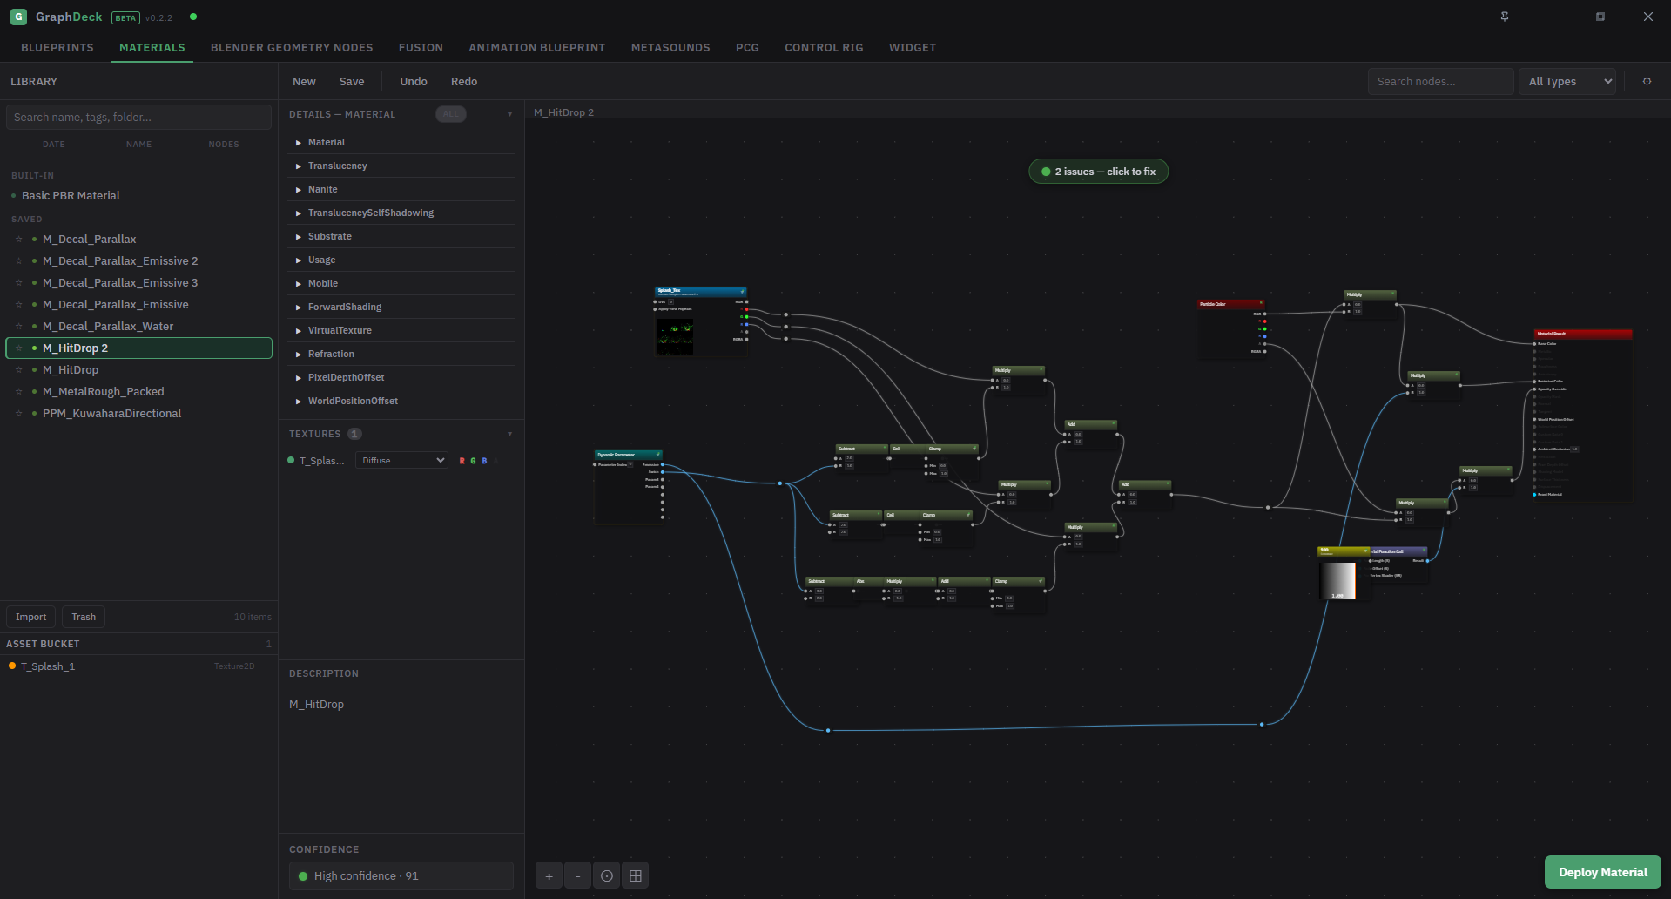Click the pin icon in the title bar
This screenshot has width=1671, height=899.
(x=1505, y=17)
